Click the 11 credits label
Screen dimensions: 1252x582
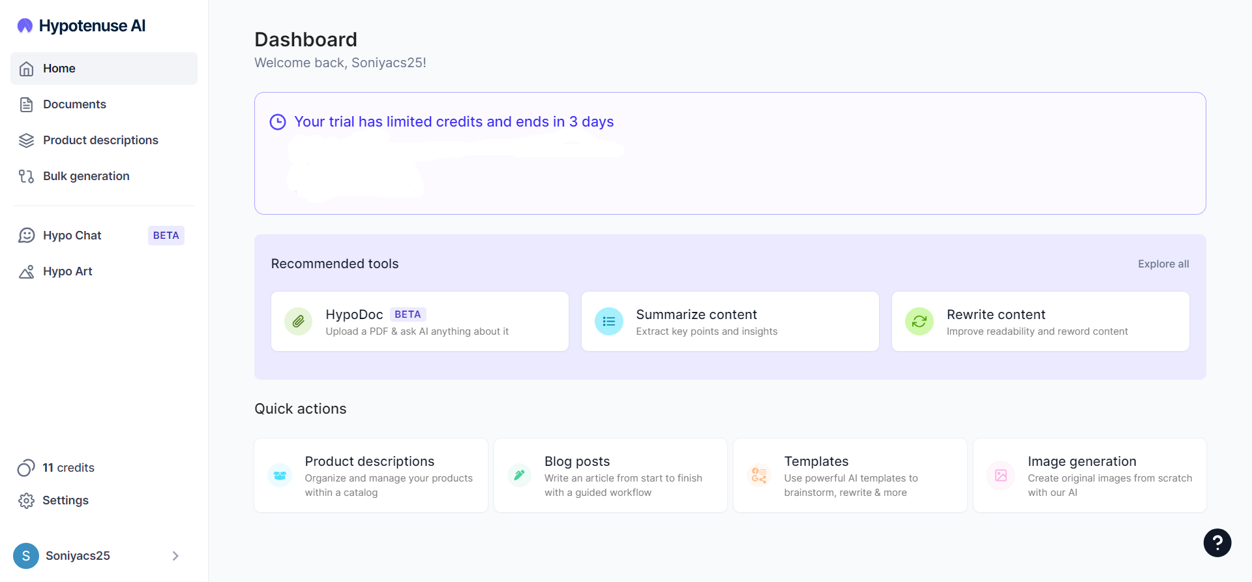click(68, 468)
